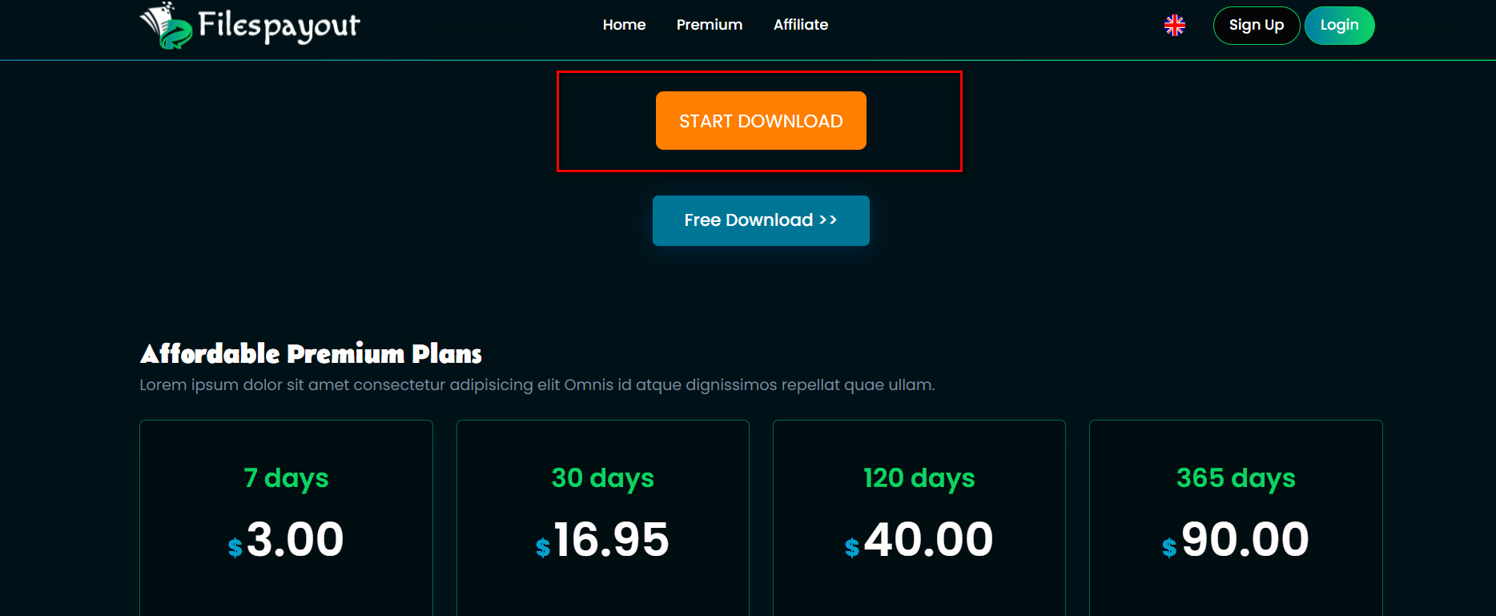Image resolution: width=1496 pixels, height=616 pixels.
Task: Navigate to the Affiliate page
Action: click(x=800, y=25)
